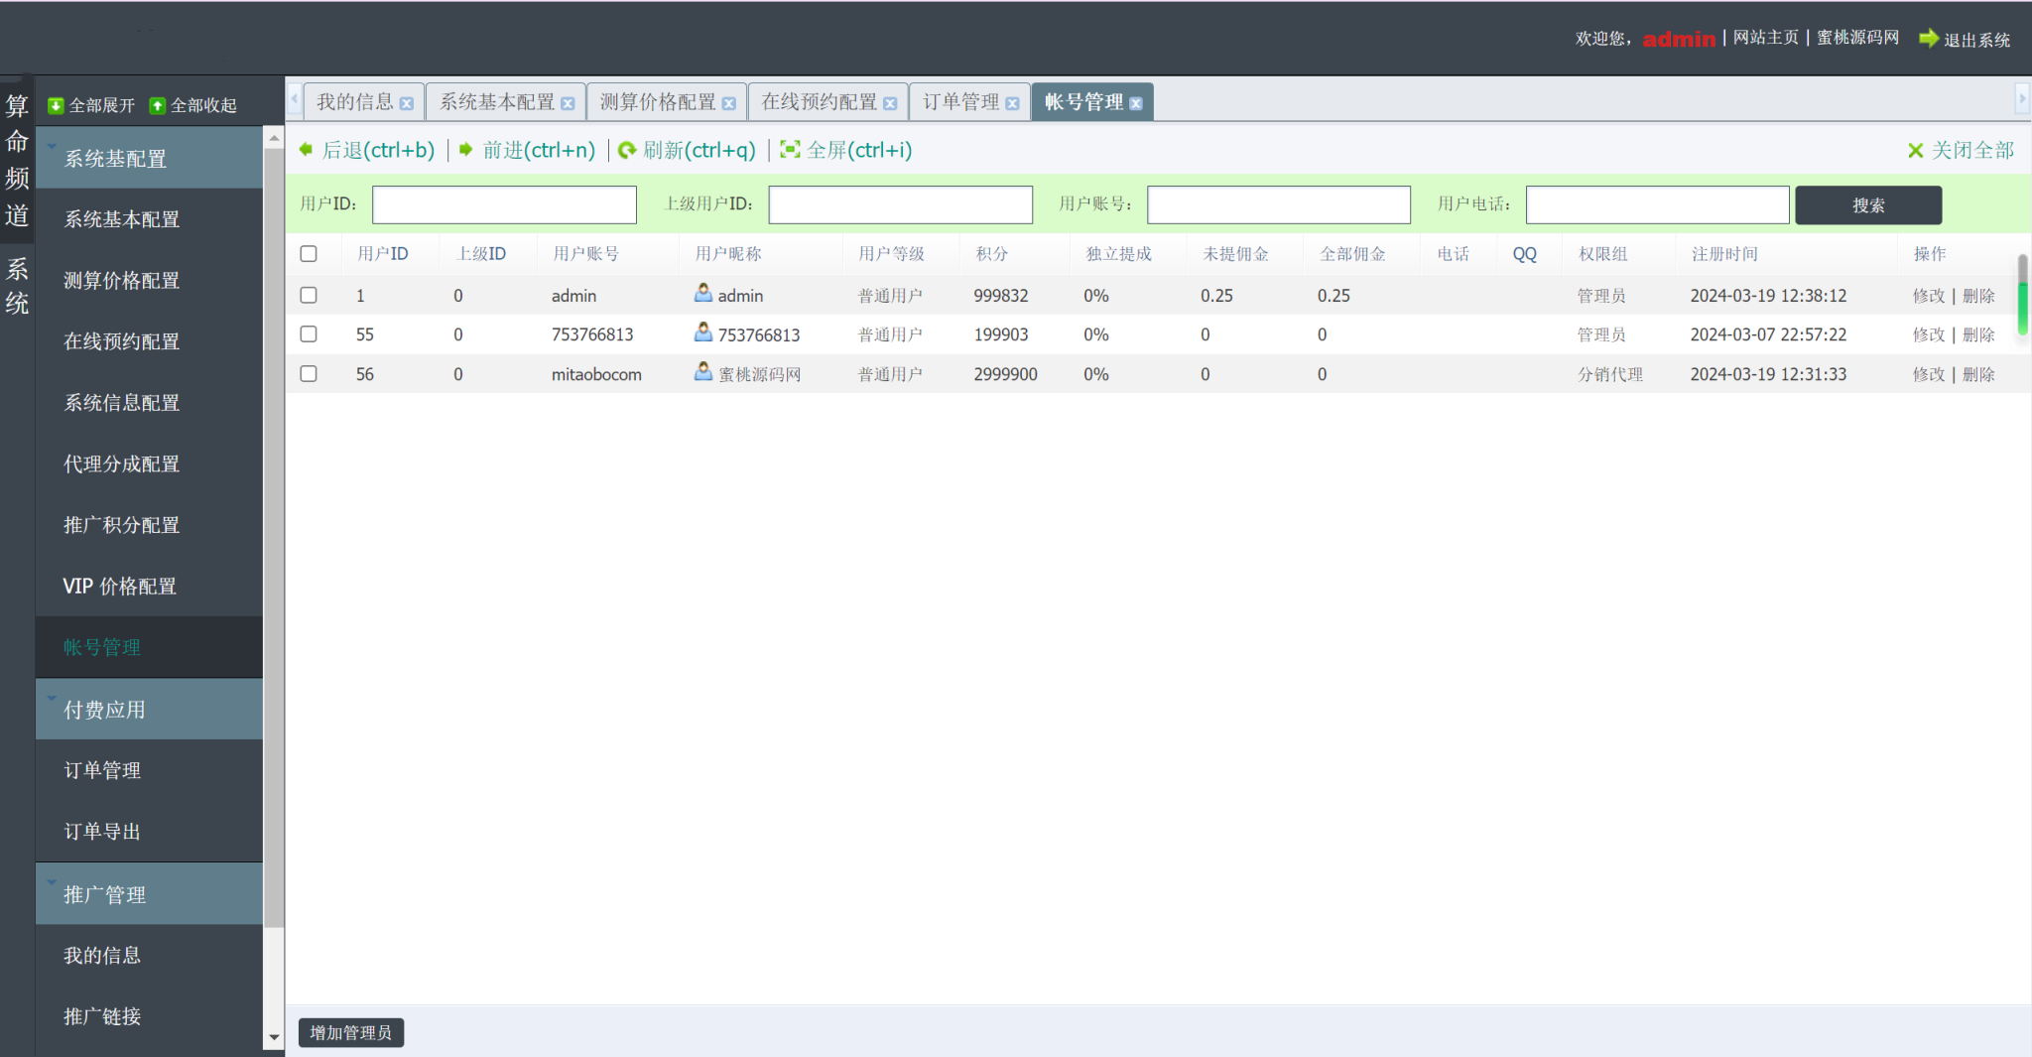
Task: Check the box for user ID 1 admin
Action: [309, 295]
